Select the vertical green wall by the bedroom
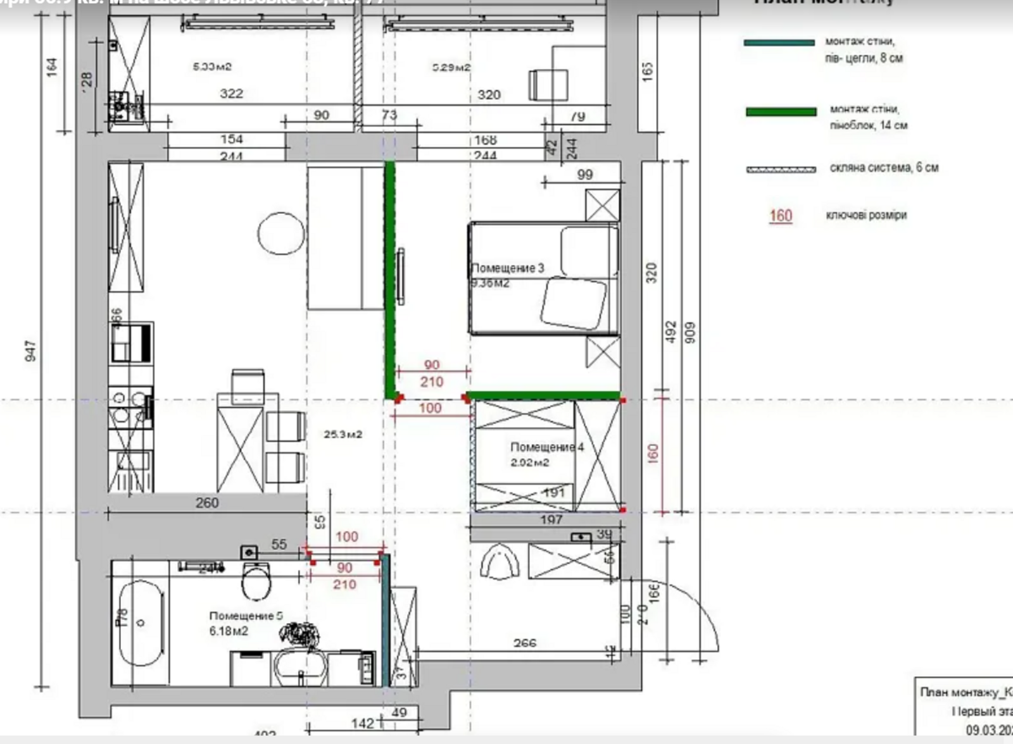Screen dimensions: 1013x744 tap(390, 278)
